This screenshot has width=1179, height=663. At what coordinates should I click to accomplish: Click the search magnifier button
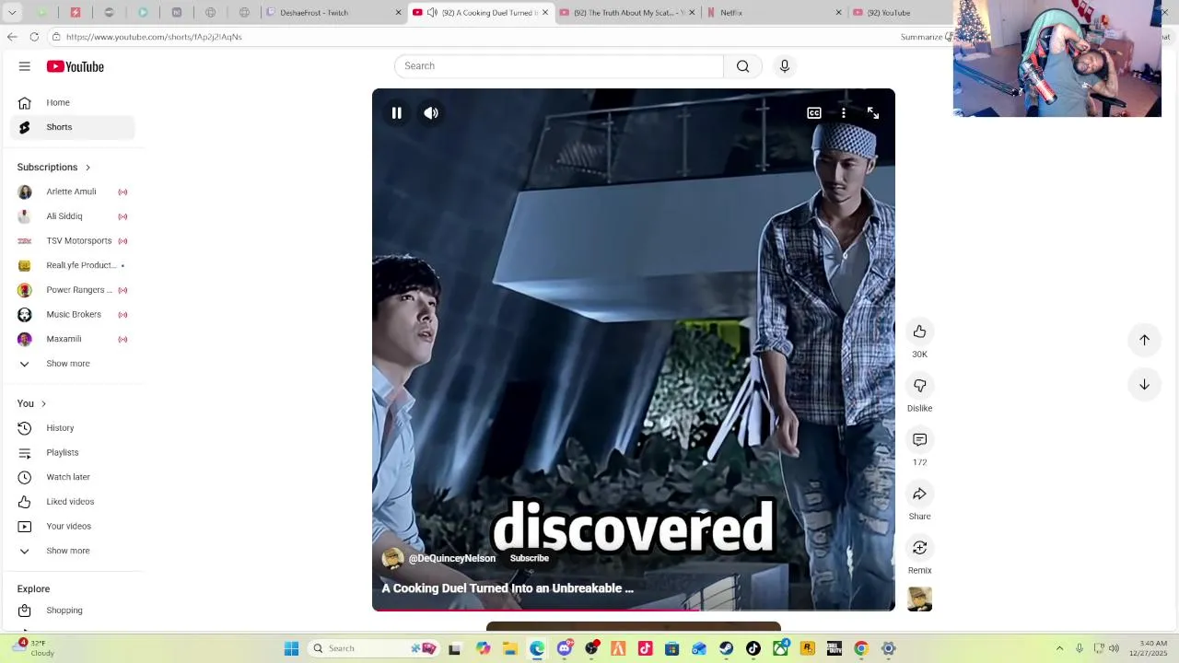click(742, 66)
